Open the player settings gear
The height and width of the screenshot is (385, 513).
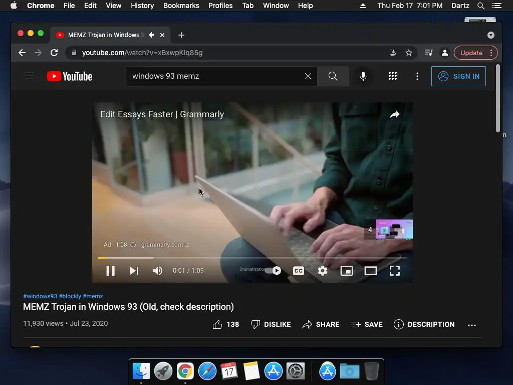(323, 271)
